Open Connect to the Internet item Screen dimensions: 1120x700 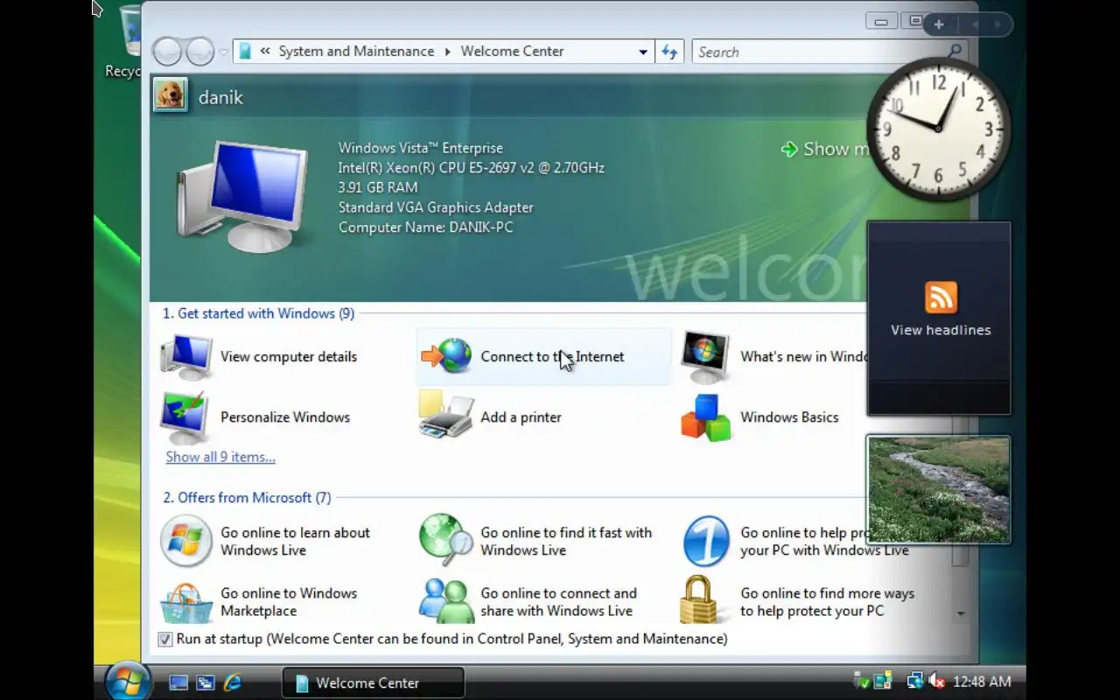pos(544,357)
